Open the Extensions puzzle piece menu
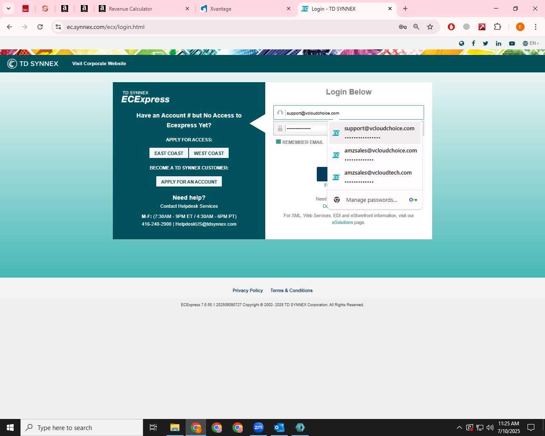Screen dimensions: 545x436 (497, 27)
